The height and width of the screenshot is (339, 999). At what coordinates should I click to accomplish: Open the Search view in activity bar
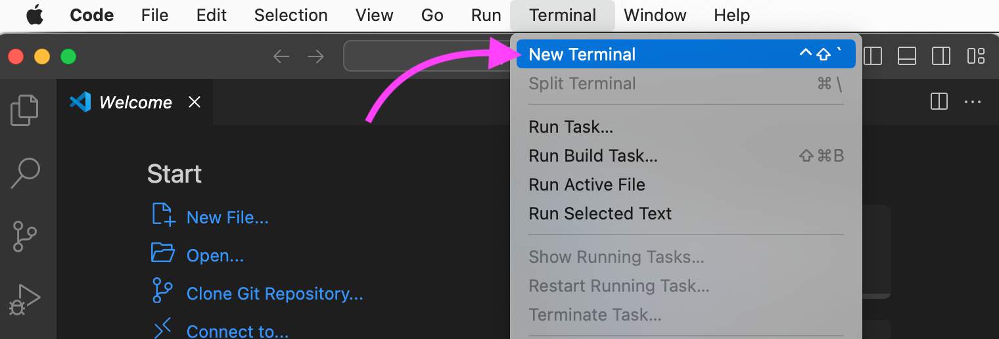25,173
